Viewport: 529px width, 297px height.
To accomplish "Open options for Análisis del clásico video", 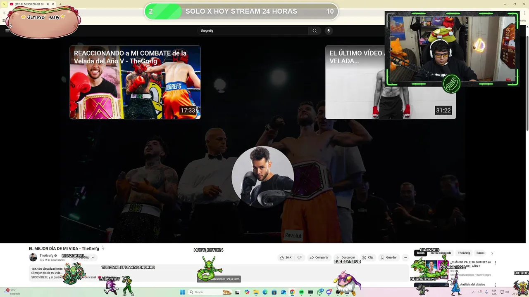I will click(496, 285).
